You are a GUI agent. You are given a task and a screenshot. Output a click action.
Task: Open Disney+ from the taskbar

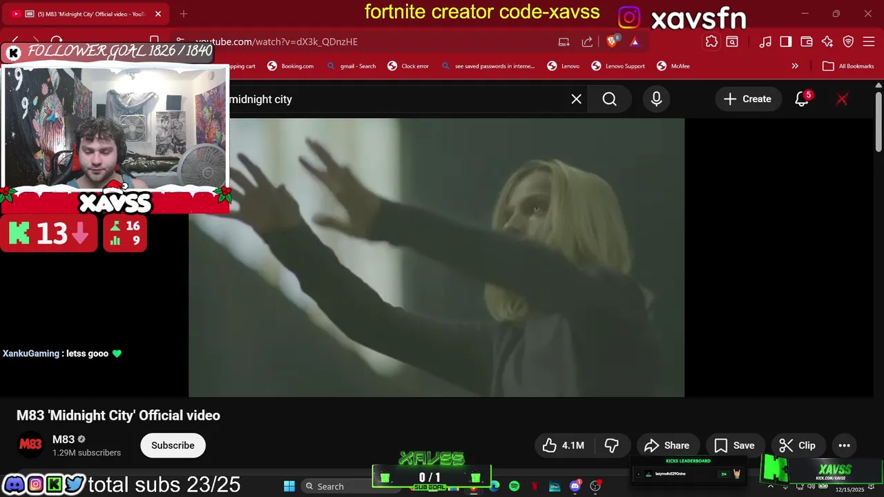coord(555,486)
